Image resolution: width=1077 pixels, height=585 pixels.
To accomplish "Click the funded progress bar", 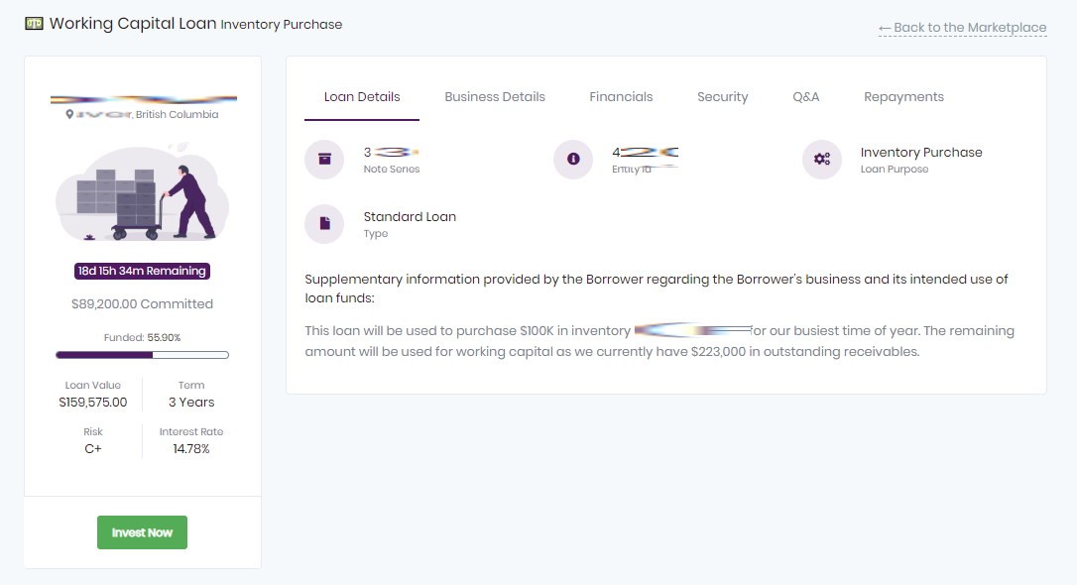I will (x=143, y=355).
